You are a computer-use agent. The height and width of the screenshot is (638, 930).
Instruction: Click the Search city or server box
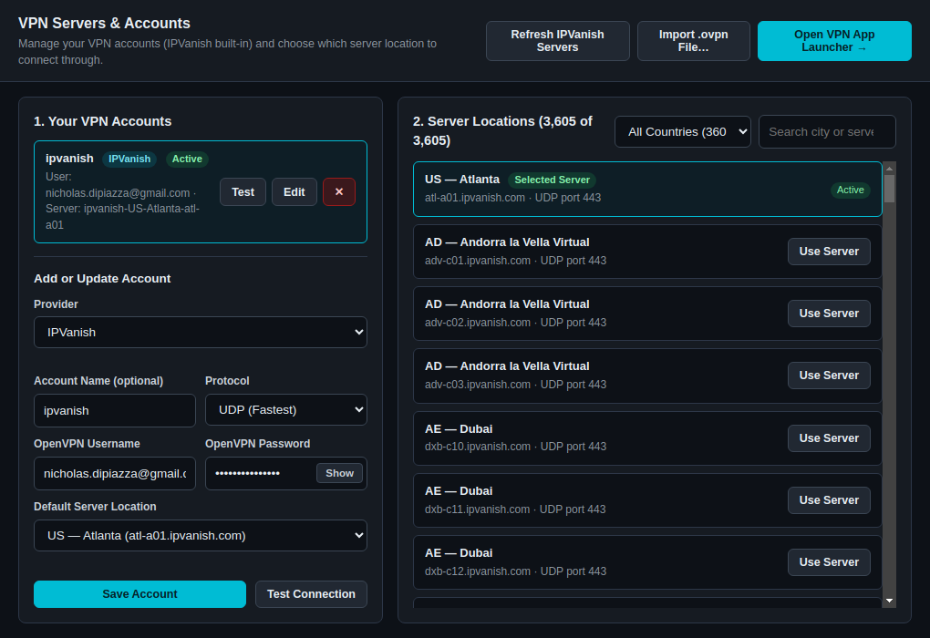[827, 131]
